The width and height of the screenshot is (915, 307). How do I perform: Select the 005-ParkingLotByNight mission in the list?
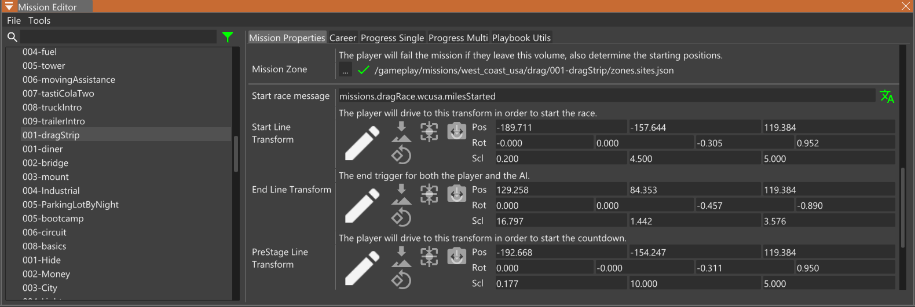click(71, 205)
